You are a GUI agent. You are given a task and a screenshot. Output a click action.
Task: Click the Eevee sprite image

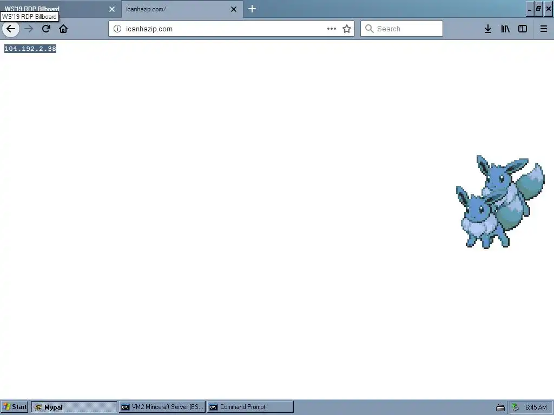(x=500, y=202)
